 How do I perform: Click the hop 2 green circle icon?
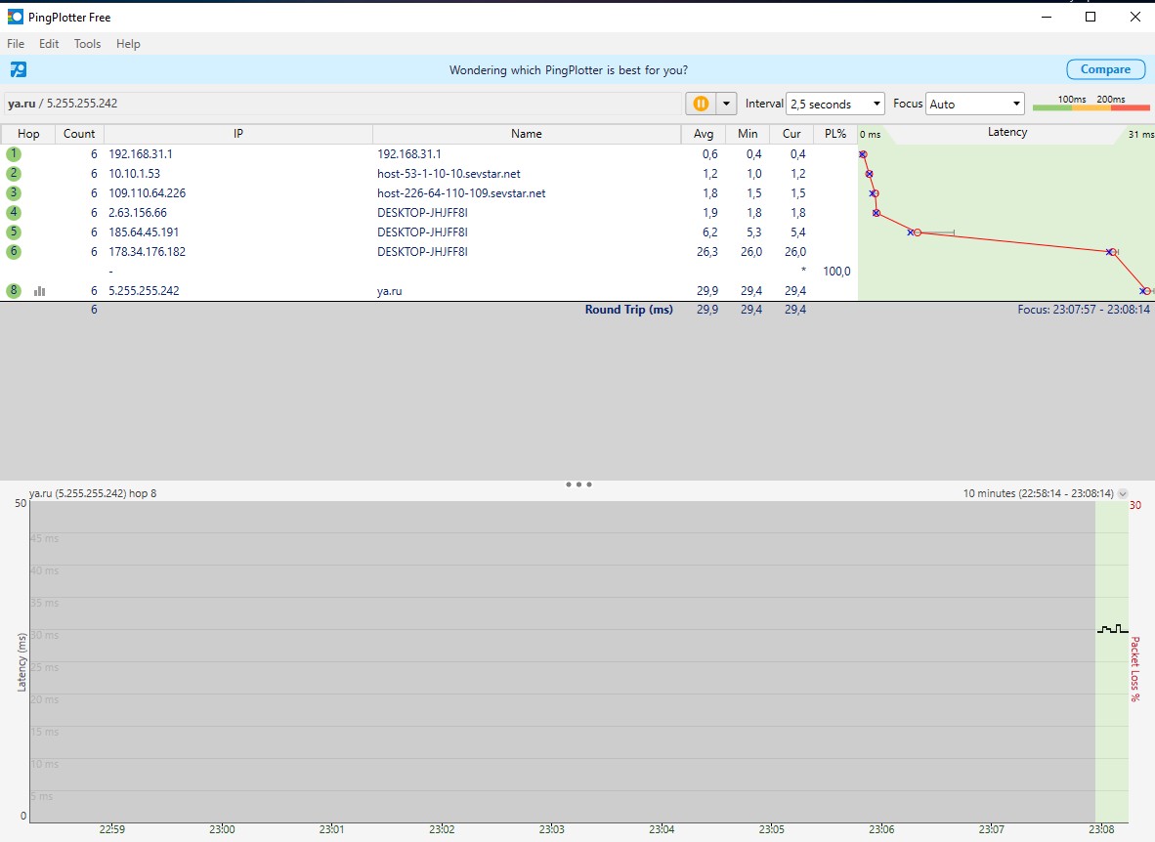click(x=14, y=174)
